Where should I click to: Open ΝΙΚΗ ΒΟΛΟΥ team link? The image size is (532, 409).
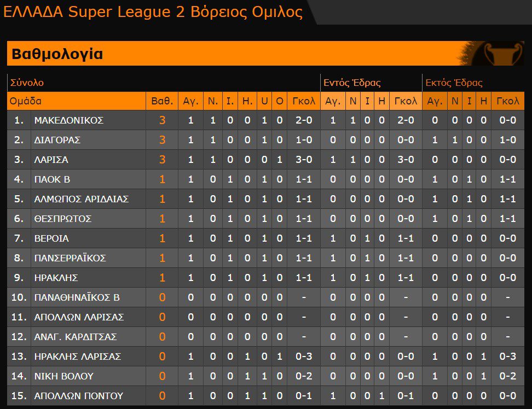(63, 376)
